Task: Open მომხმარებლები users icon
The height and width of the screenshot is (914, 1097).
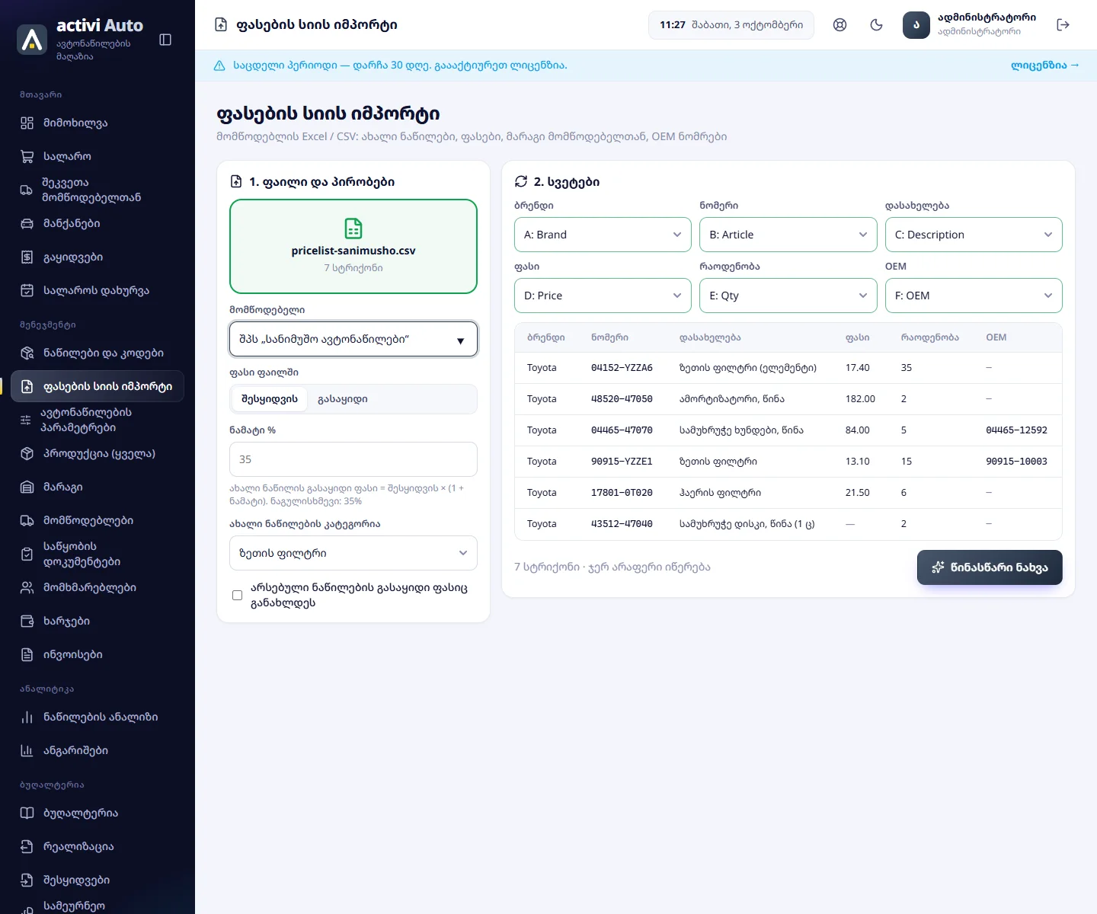Action: (x=27, y=587)
